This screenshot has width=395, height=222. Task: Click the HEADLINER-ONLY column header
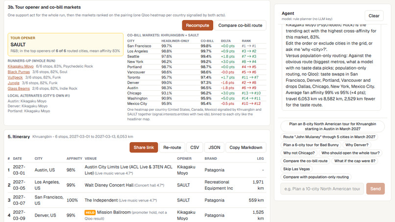[175, 41]
